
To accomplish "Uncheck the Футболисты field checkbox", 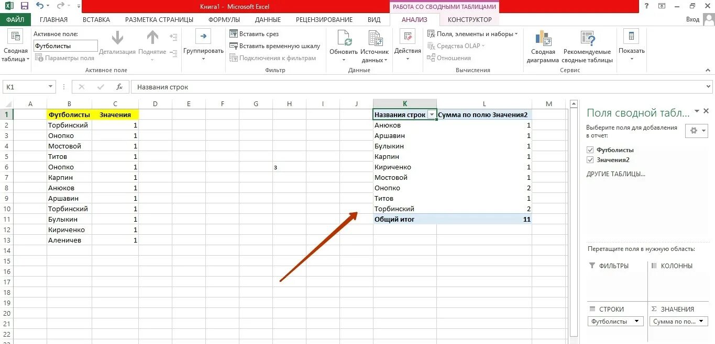I will pyautogui.click(x=590, y=150).
